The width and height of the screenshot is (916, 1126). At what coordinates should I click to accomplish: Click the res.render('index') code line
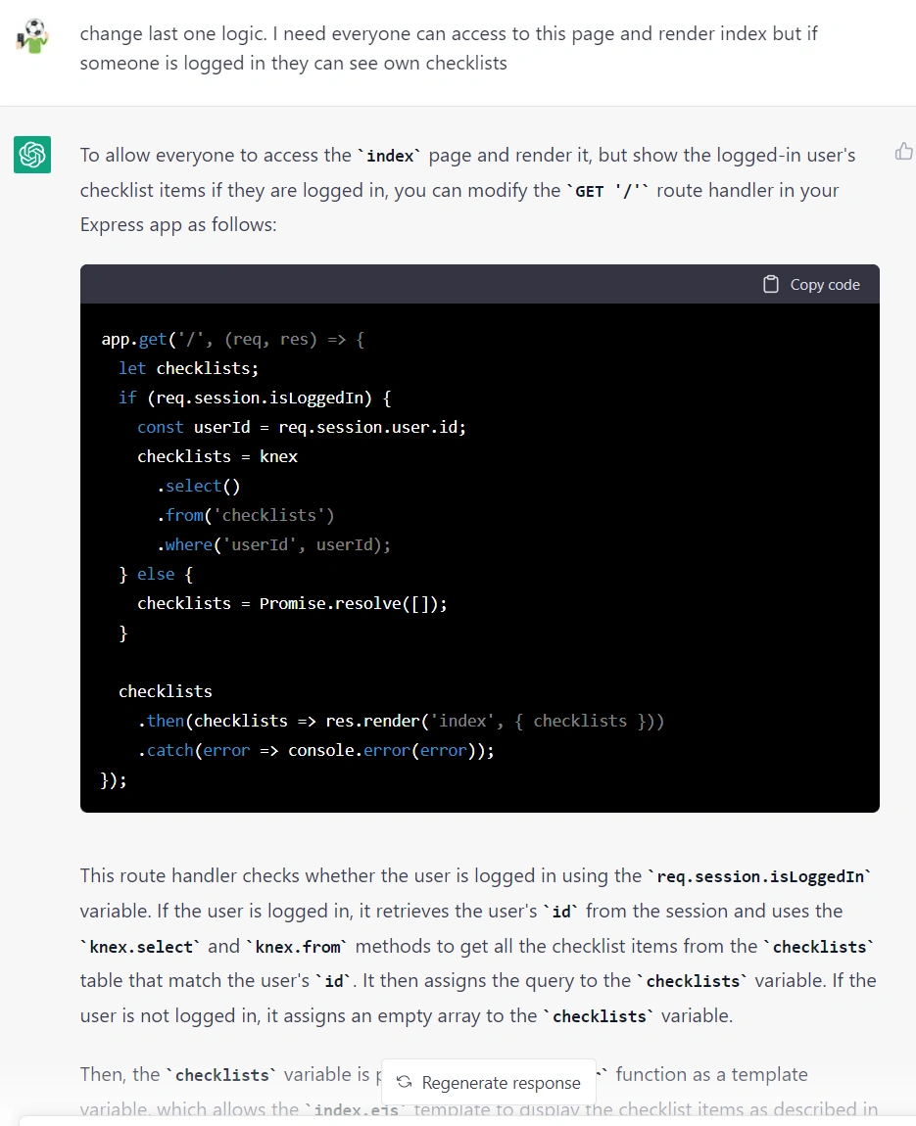(401, 721)
